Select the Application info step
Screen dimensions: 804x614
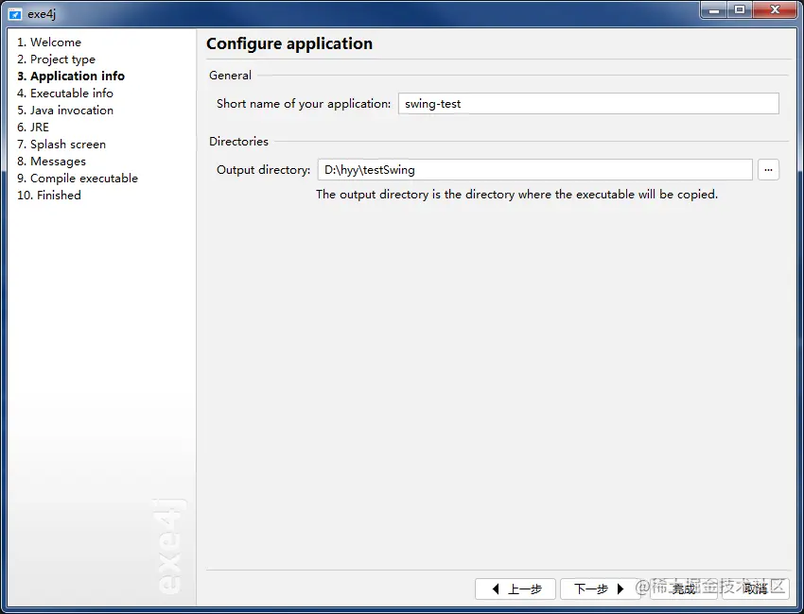71,77
